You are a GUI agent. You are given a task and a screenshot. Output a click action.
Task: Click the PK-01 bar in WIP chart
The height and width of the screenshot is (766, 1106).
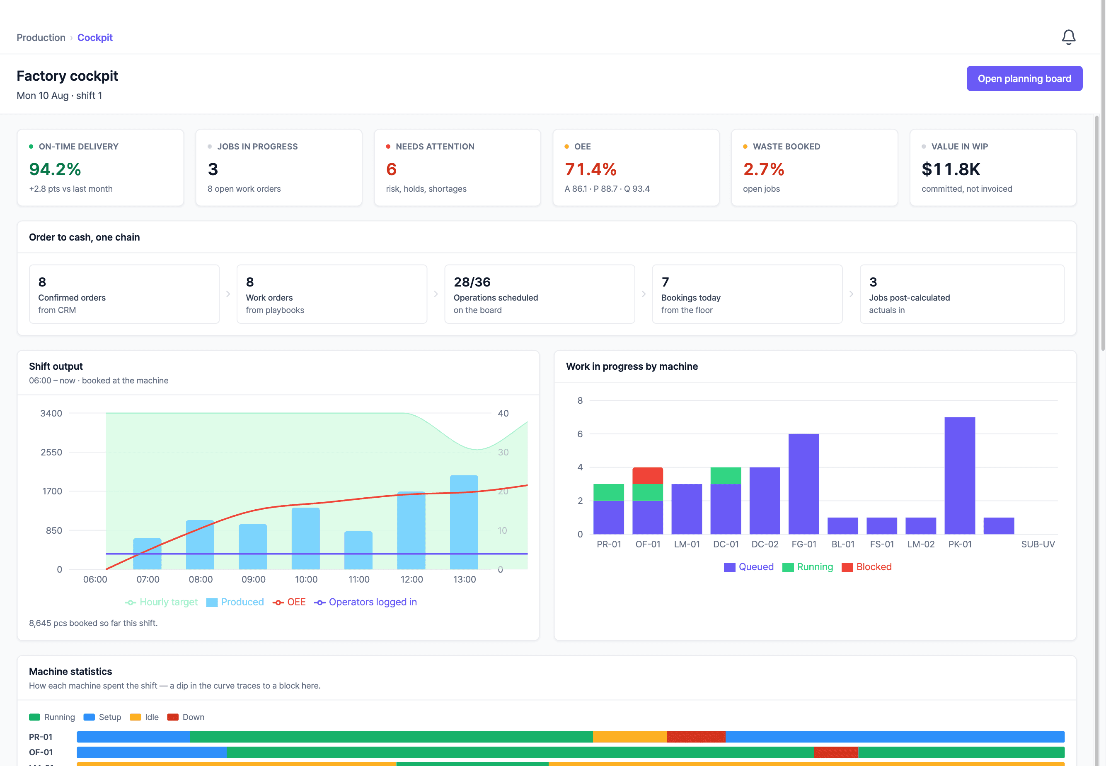960,476
